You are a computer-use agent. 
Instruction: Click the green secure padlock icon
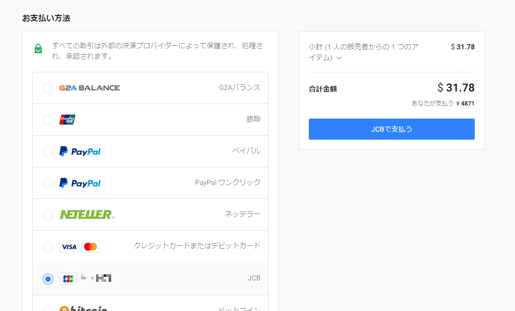pos(38,49)
